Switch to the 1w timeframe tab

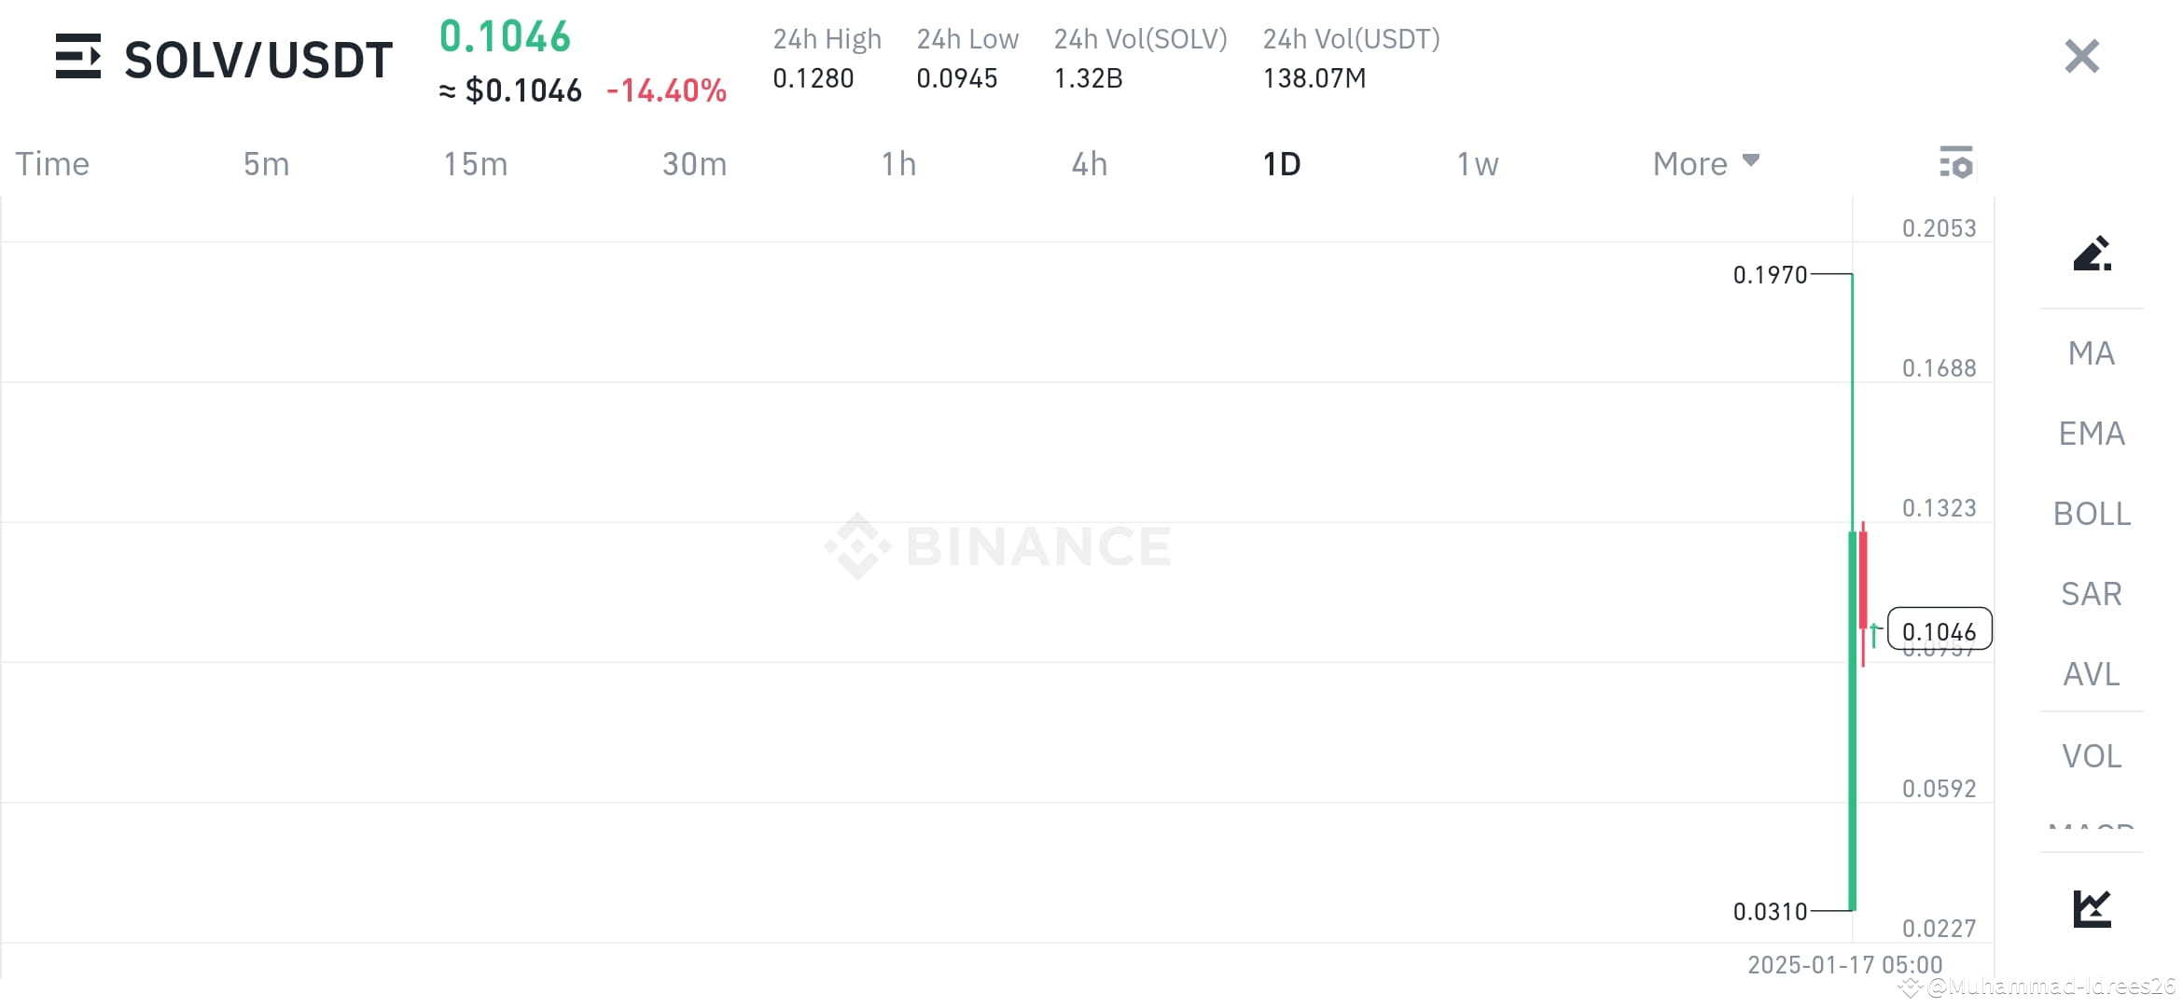[1477, 163]
